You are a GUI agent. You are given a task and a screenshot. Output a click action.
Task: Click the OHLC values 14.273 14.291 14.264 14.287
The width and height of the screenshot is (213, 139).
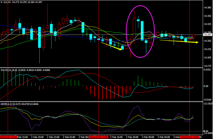(27, 2)
